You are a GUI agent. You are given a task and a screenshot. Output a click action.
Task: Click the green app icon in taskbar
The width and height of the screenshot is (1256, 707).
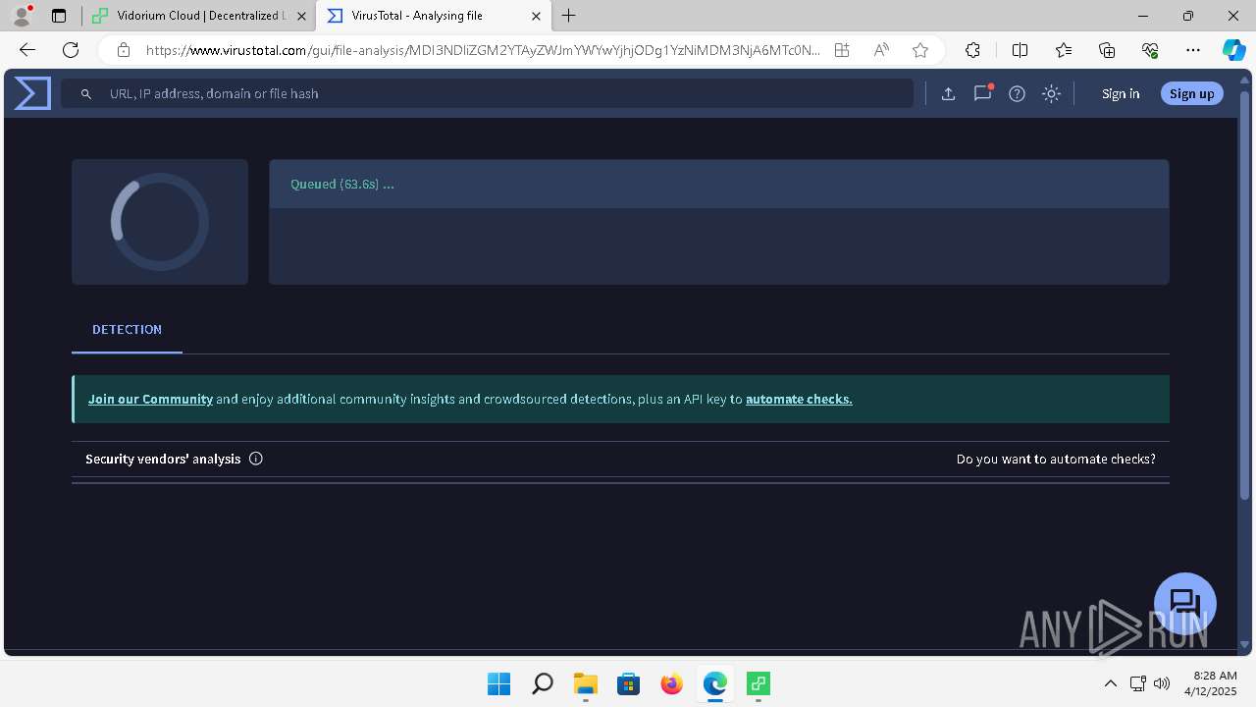point(759,683)
